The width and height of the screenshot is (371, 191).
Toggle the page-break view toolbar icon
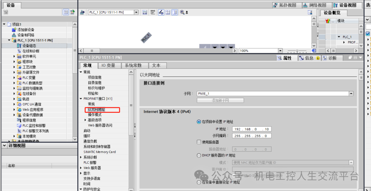(175, 12)
